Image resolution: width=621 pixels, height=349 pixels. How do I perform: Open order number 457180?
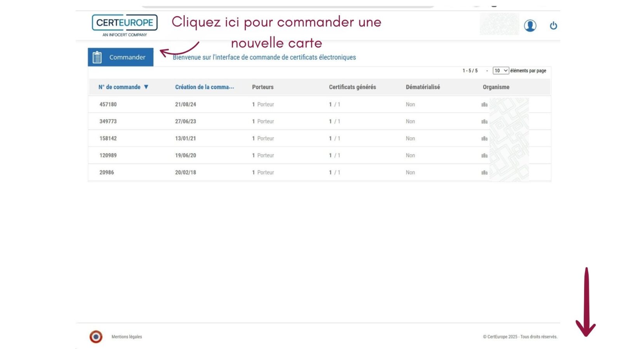click(108, 104)
